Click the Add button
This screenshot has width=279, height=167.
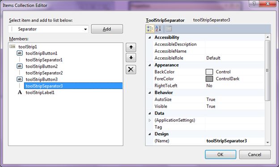[107, 29]
